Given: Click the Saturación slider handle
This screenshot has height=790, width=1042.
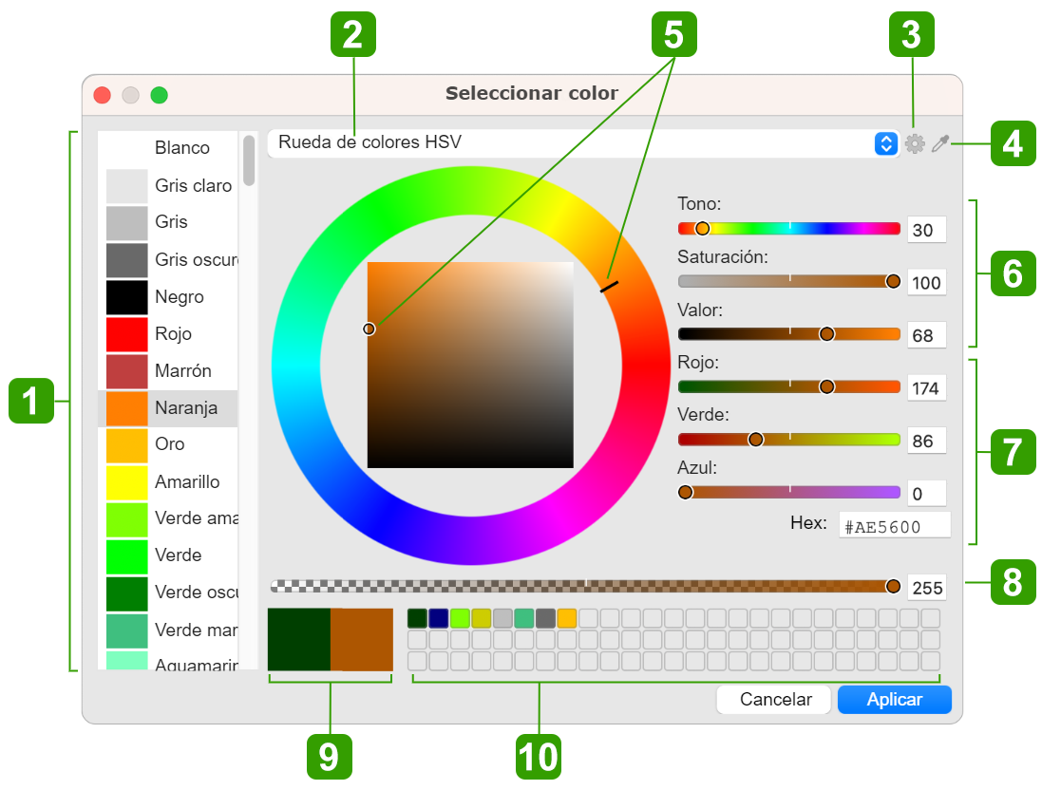Looking at the screenshot, I should tap(893, 281).
